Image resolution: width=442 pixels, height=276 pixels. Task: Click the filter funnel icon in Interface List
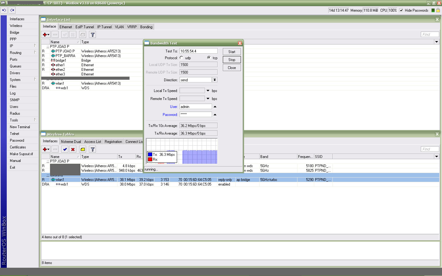[x=92, y=35]
